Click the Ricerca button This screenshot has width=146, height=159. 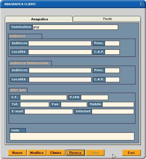[75, 153]
